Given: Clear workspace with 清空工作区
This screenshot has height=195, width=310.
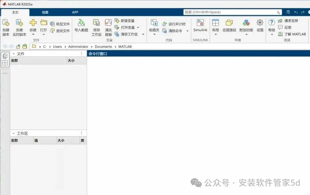Looking at the screenshot, I should (x=127, y=34).
